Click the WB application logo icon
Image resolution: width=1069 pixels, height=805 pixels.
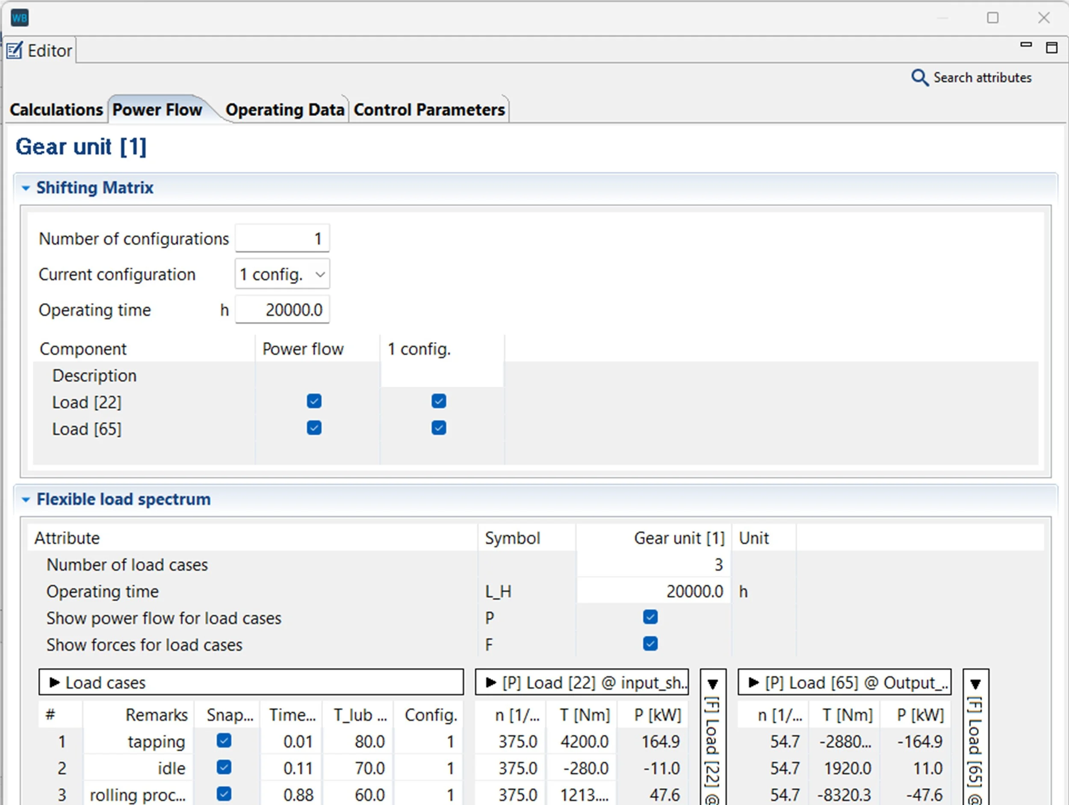20,18
